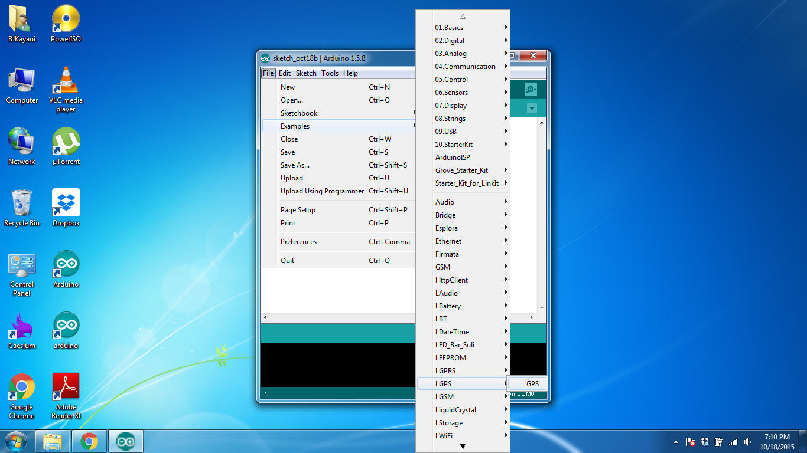Viewport: 807px width, 453px height.
Task: Launch capitalized Arduino desktop shortcut
Action: [x=66, y=270]
